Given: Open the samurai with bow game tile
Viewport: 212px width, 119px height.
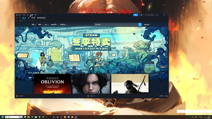Looking at the screenshot, I should (130, 84).
